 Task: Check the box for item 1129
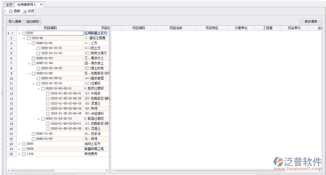tap(24, 154)
